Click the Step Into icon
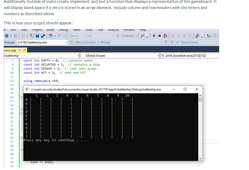 tap(178, 36)
